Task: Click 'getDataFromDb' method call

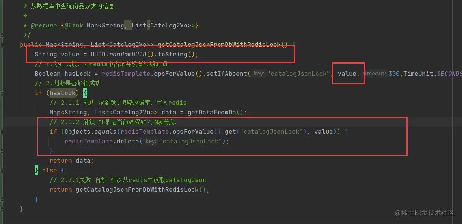Action: 211,112
